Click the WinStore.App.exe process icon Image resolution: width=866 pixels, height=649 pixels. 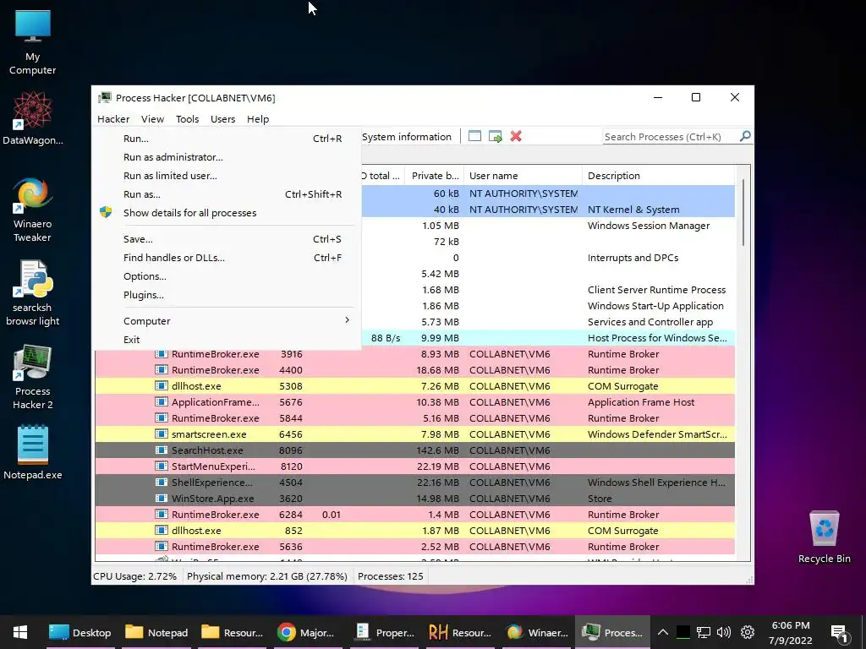pyautogui.click(x=162, y=498)
